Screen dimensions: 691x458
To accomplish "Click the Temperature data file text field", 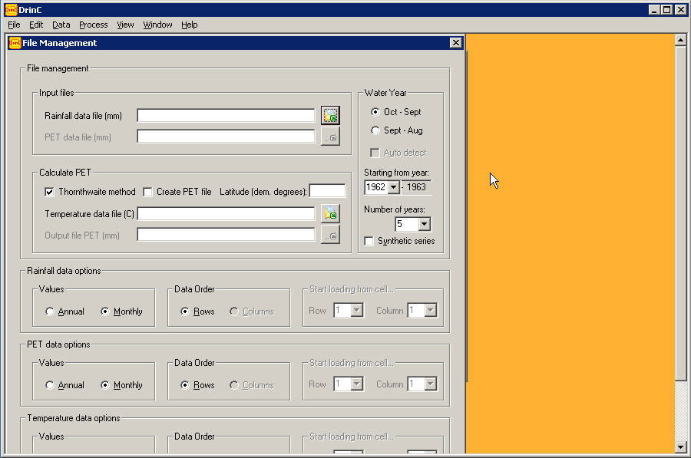I will pyautogui.click(x=226, y=214).
